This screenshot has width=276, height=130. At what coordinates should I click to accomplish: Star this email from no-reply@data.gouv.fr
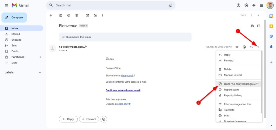point(237,47)
